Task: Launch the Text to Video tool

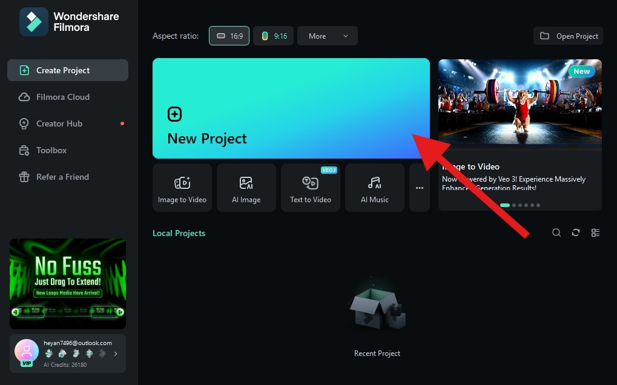Action: click(x=310, y=188)
